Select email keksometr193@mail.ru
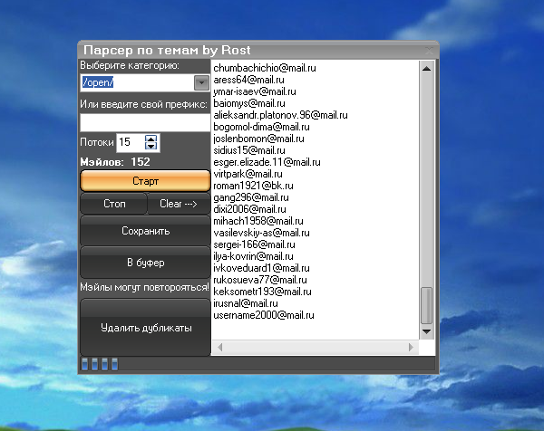The image size is (544, 431). tap(262, 292)
